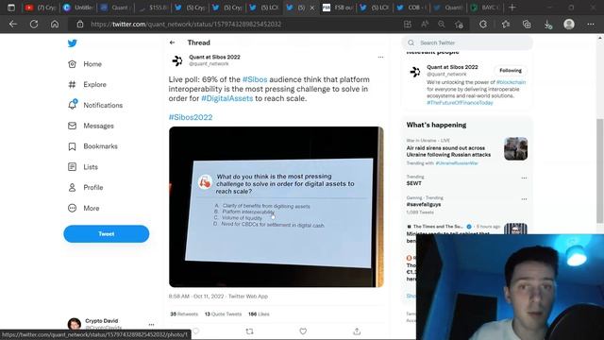
Task: View the 186 Likes list
Action: (259, 314)
